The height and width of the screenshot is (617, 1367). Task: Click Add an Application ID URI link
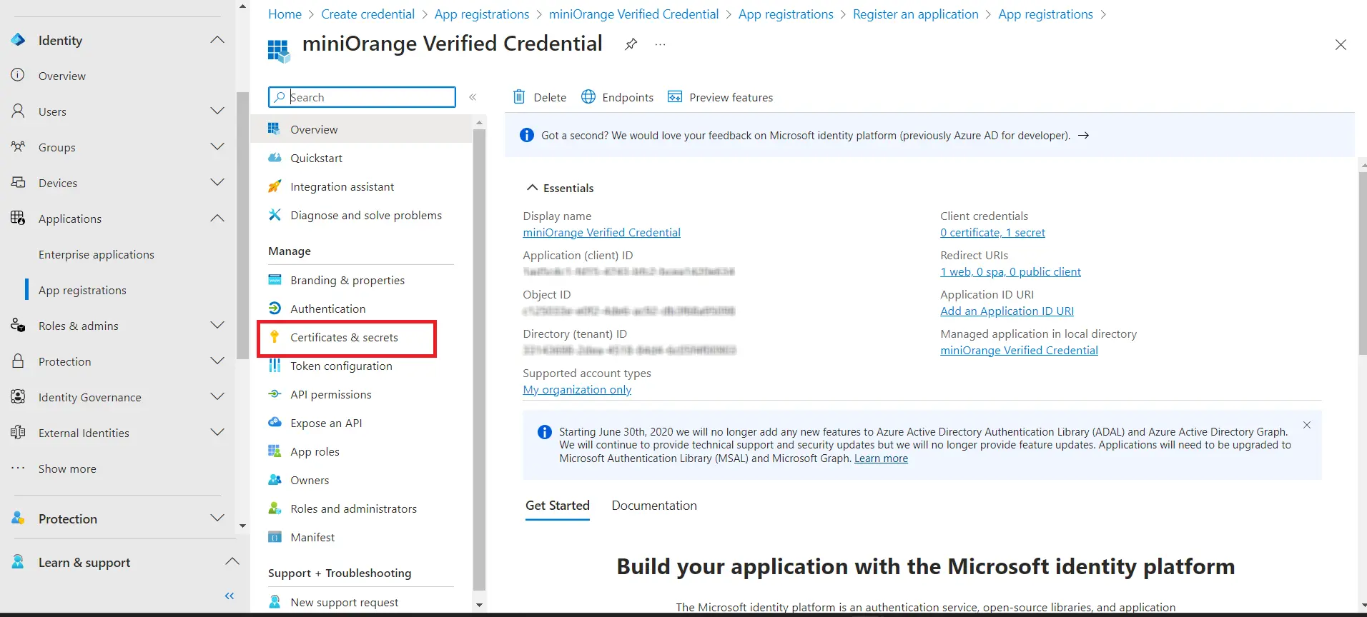coord(1007,311)
